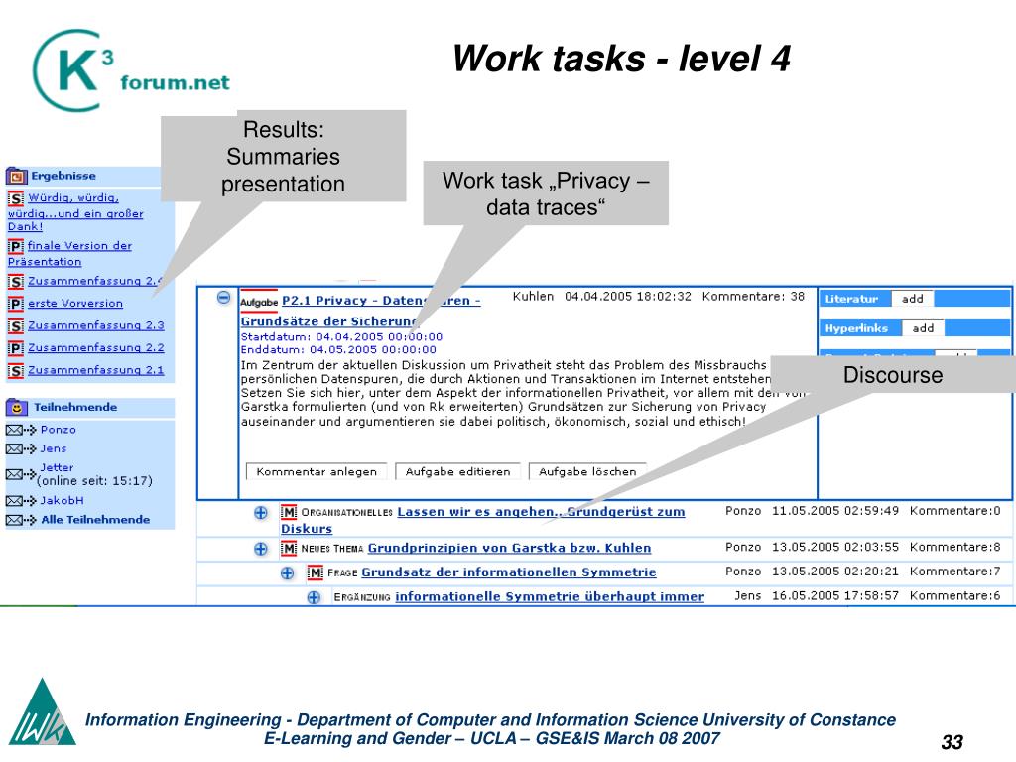
Task: Click P icon beside erste Vorversion
Action: click(16, 304)
